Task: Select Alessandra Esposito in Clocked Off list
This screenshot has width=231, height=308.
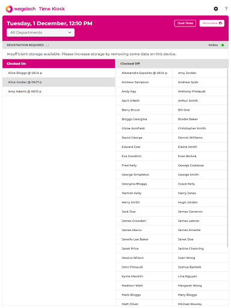Action: 144,73
